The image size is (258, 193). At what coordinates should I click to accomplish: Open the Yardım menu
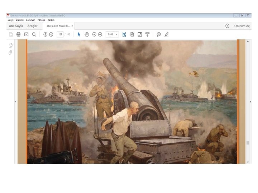pos(51,20)
